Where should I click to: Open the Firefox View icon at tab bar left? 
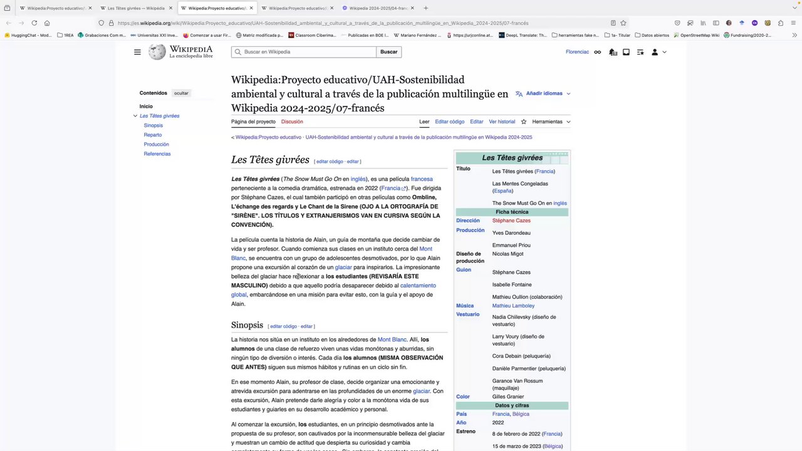pos(8,8)
